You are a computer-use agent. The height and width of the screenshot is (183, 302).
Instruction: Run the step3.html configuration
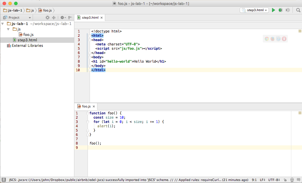point(273,10)
